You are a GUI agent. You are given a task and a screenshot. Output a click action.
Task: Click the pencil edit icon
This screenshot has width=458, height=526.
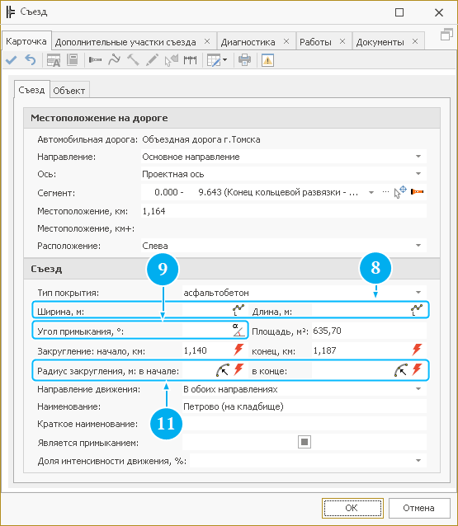point(152,60)
